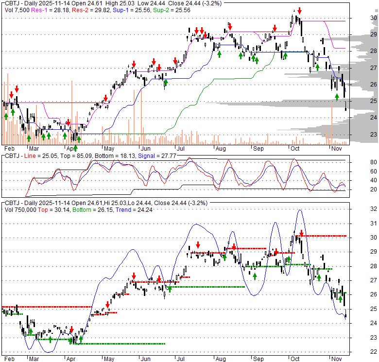Click the 'Aug' month label on top chart axis

(x=221, y=148)
